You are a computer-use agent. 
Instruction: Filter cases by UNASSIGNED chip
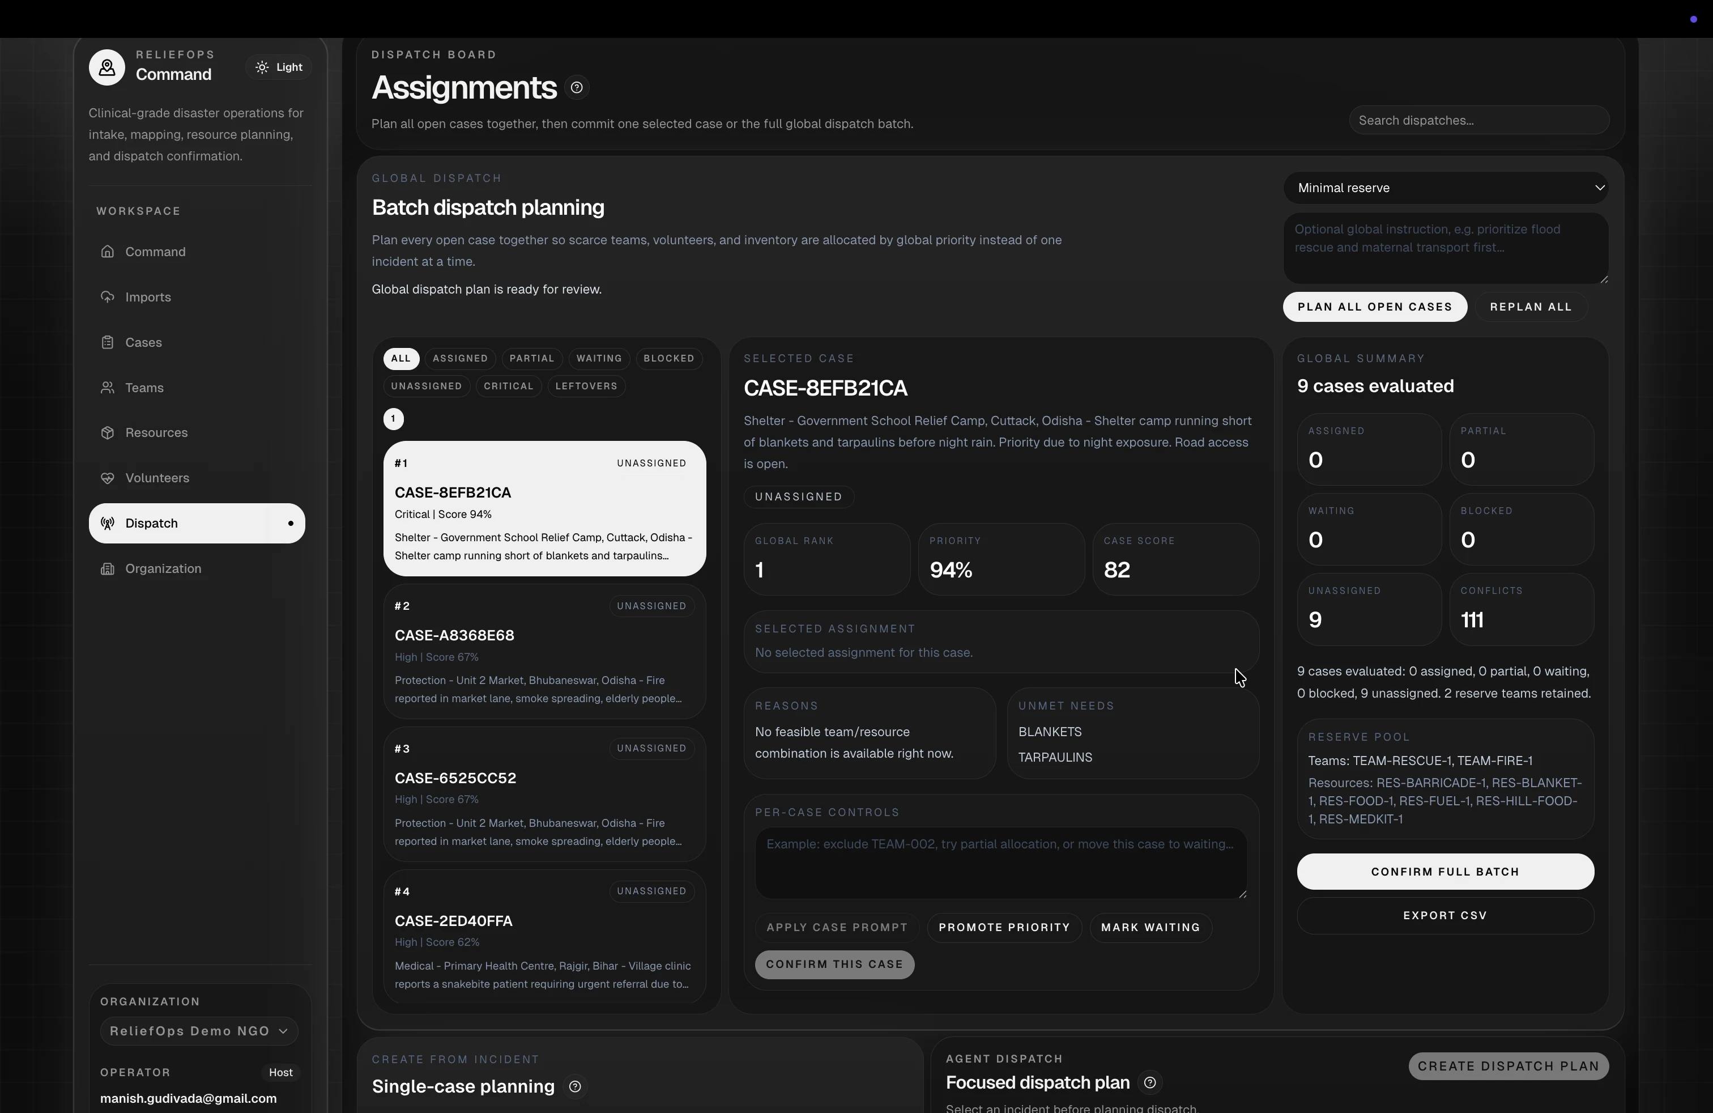pyautogui.click(x=427, y=386)
